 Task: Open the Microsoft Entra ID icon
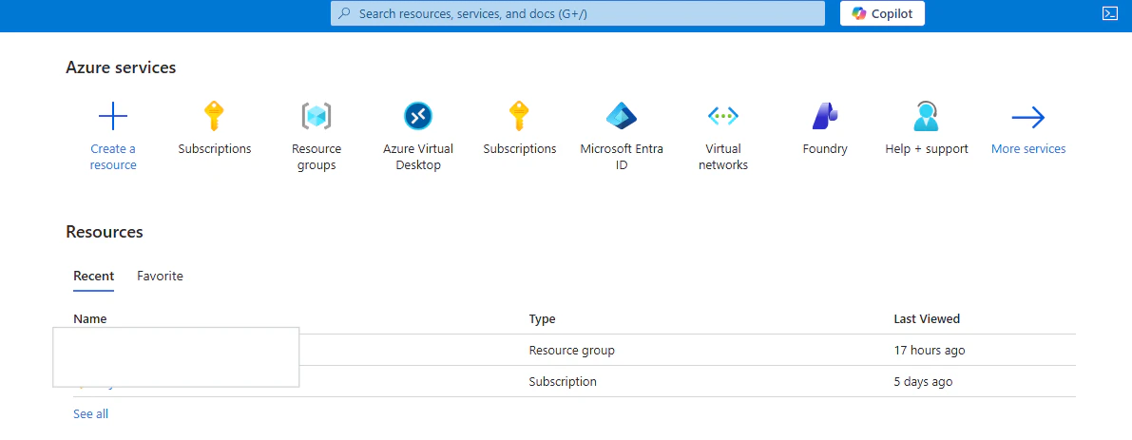pyautogui.click(x=622, y=115)
